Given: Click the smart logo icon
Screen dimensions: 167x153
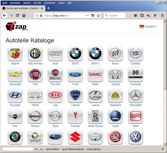Looking at the screenshot, I should tap(35, 137).
